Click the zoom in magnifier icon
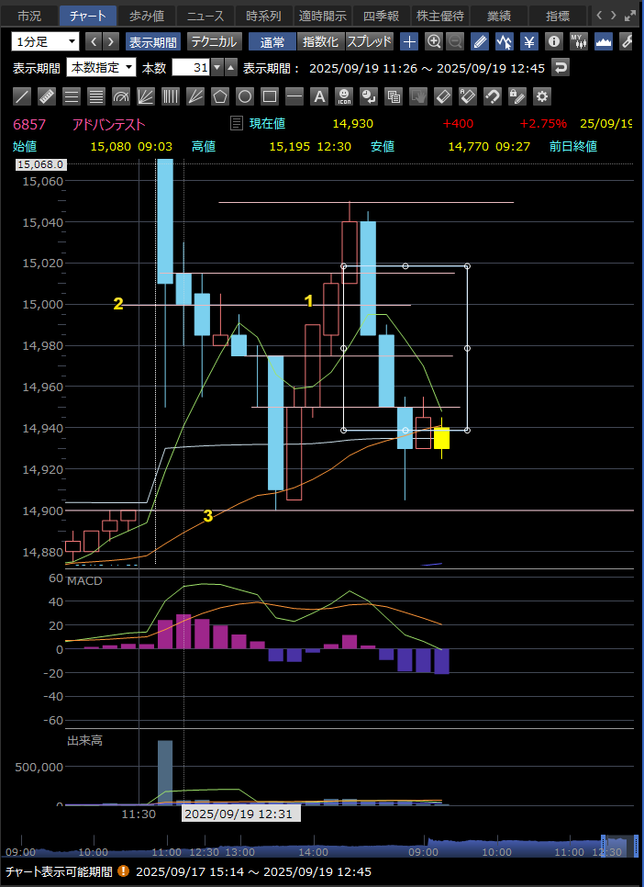644x887 pixels. coord(434,41)
